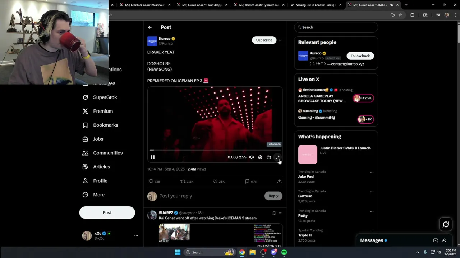This screenshot has width=460, height=258.
Task: Seek on the video progress bar
Action: (215, 150)
